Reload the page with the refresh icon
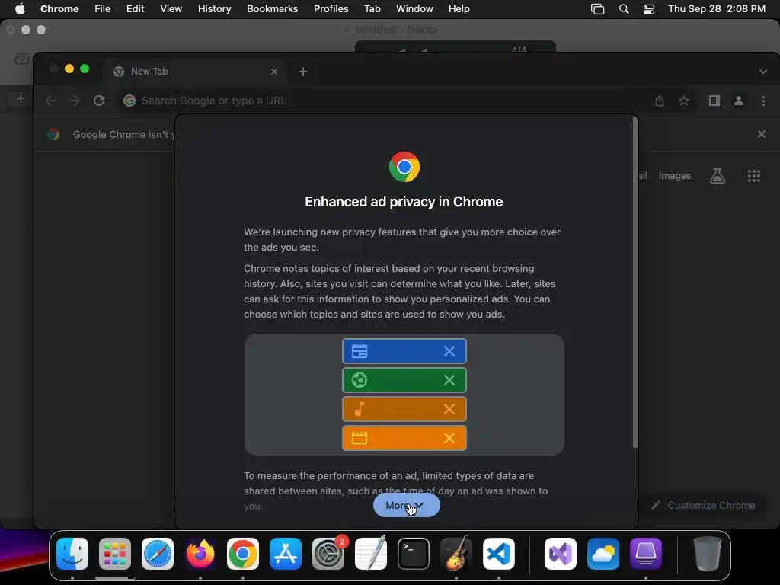The width and height of the screenshot is (780, 585). (99, 101)
